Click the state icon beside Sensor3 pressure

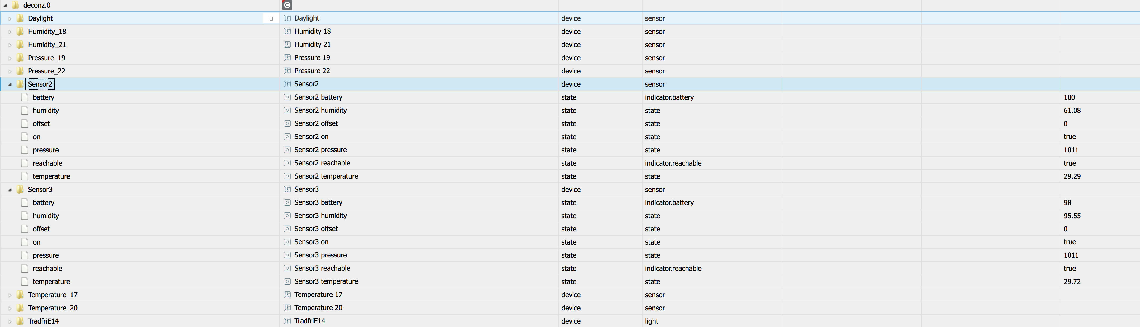point(287,255)
